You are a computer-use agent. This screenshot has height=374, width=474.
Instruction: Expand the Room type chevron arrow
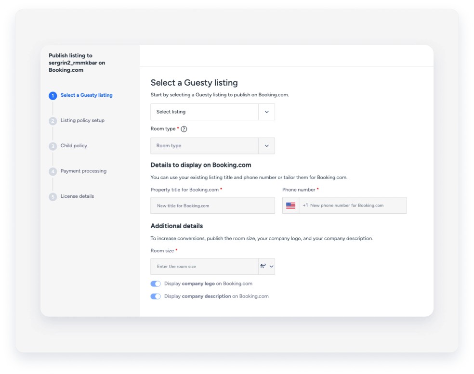(x=267, y=146)
